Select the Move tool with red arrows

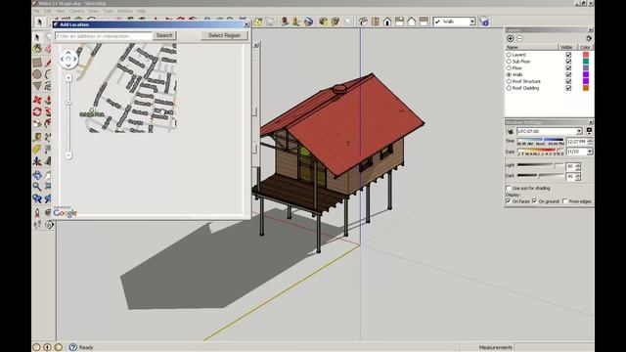tap(37, 100)
